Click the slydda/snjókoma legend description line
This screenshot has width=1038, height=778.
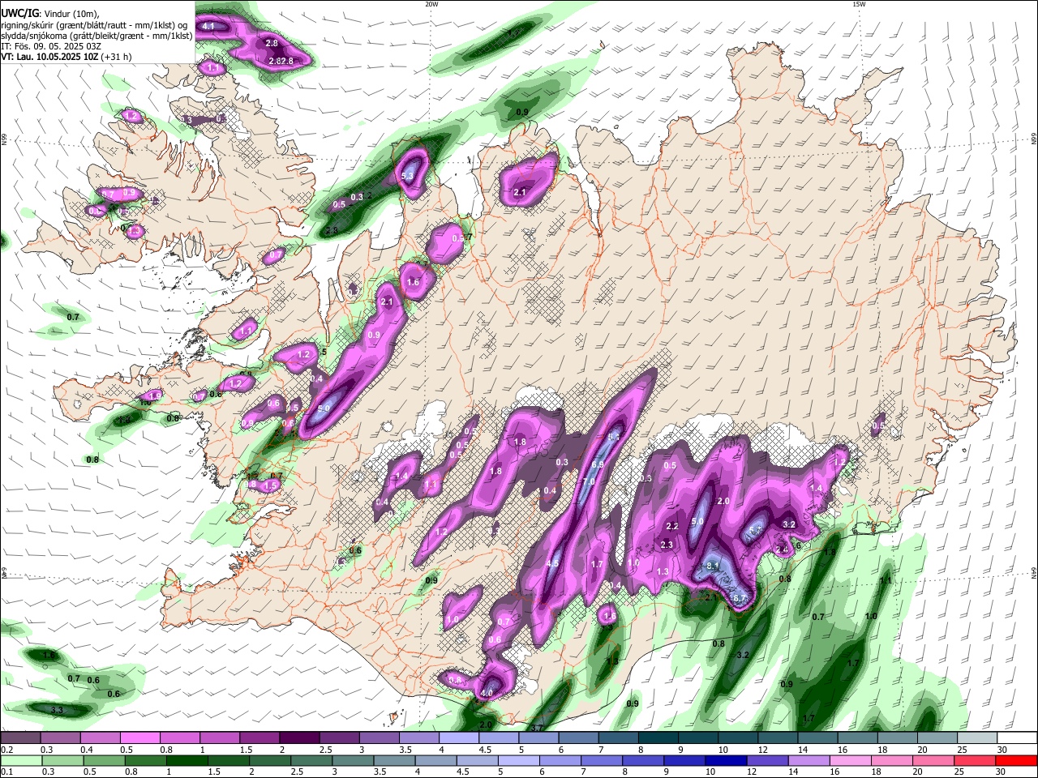tap(97, 36)
